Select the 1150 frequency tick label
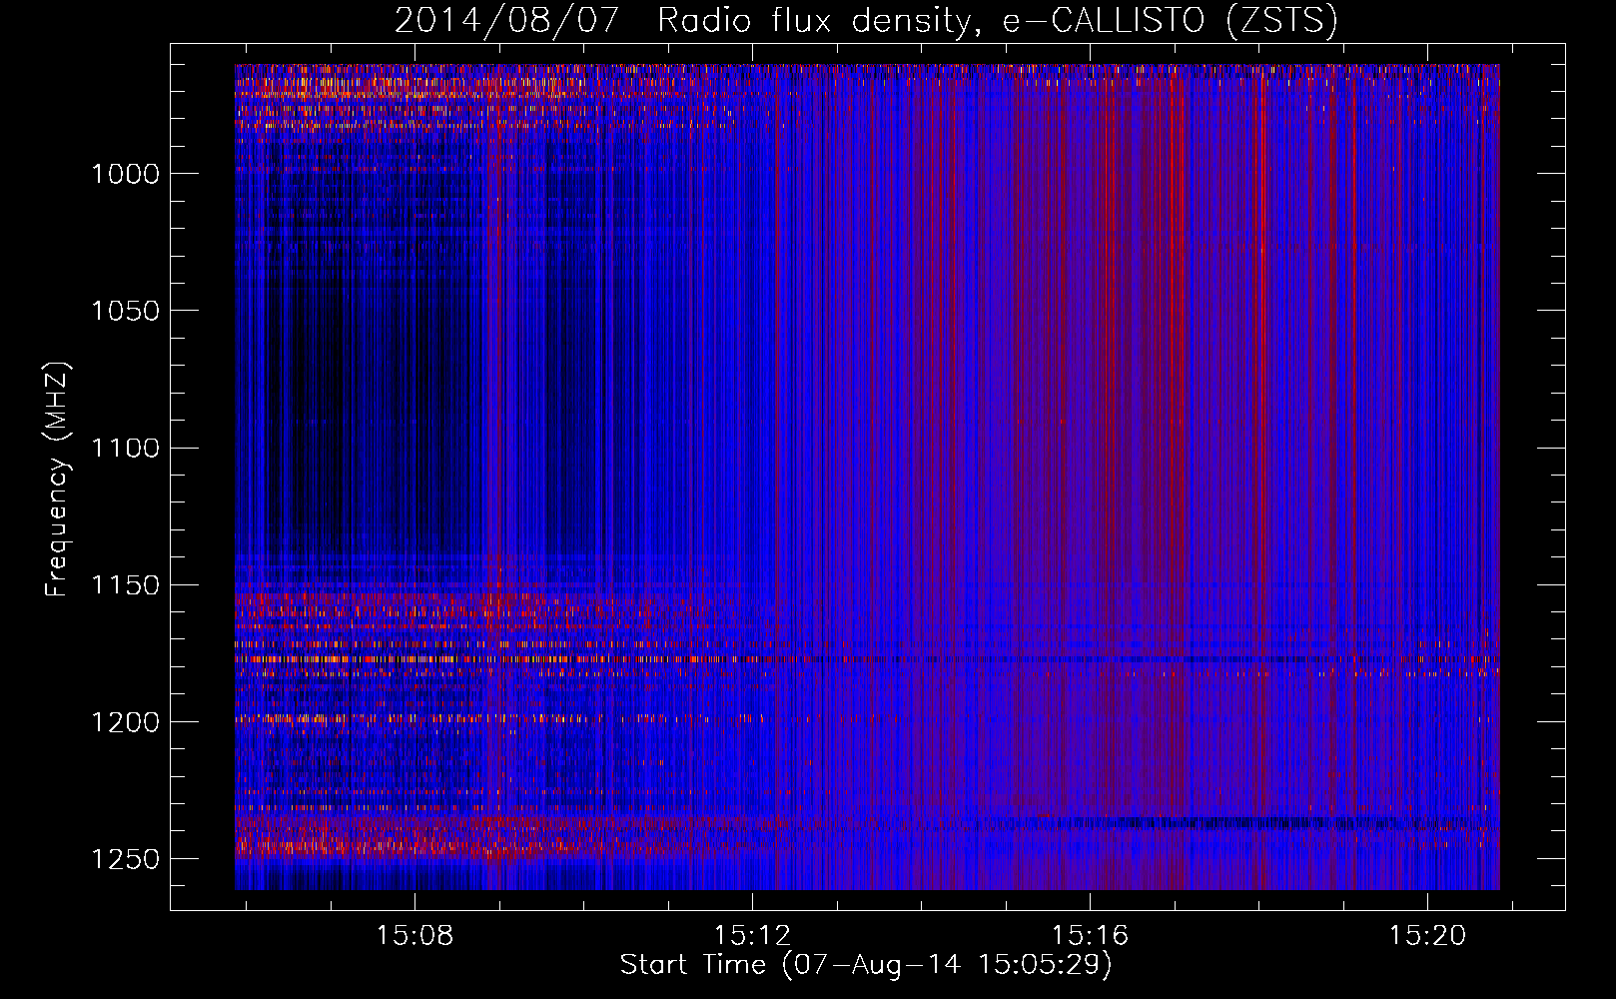Viewport: 1616px width, 999px height. tap(125, 584)
